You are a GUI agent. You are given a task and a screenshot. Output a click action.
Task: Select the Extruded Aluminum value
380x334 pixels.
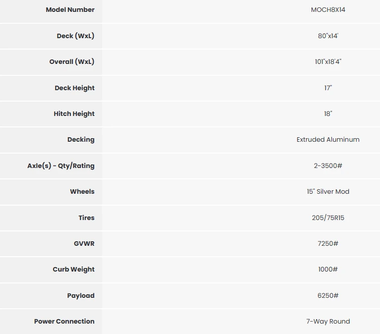coord(328,140)
